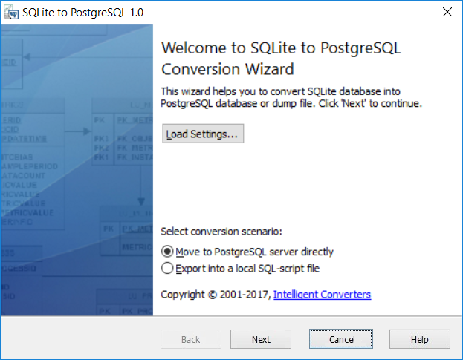Open the Load Settings dialog
The height and width of the screenshot is (360, 463).
click(x=203, y=134)
